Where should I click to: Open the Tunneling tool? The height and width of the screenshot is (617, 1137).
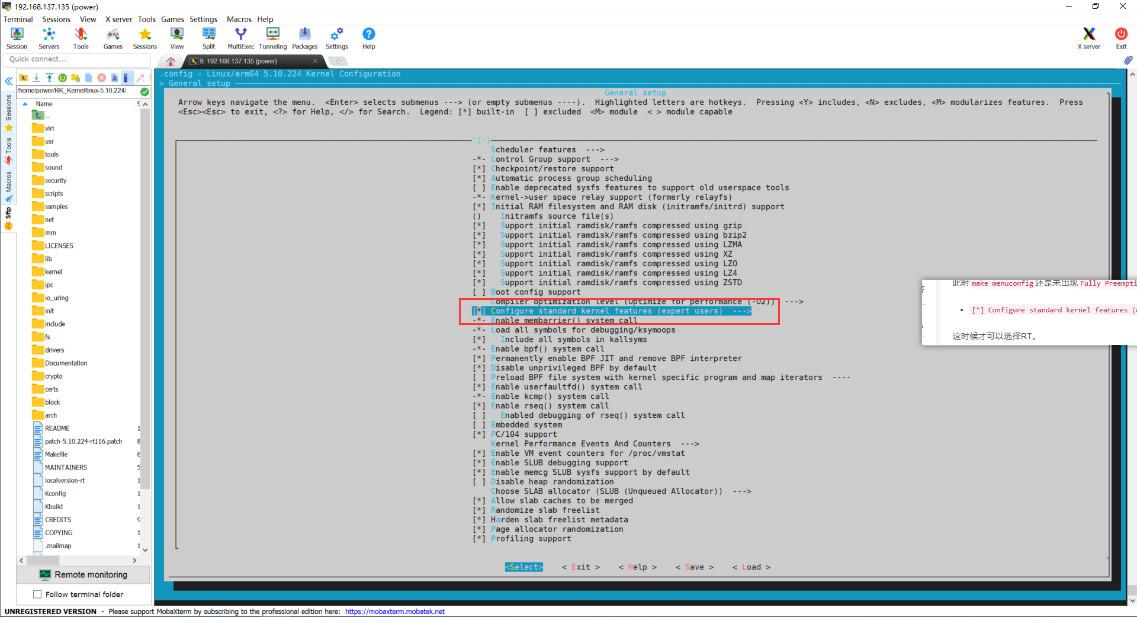(x=272, y=39)
